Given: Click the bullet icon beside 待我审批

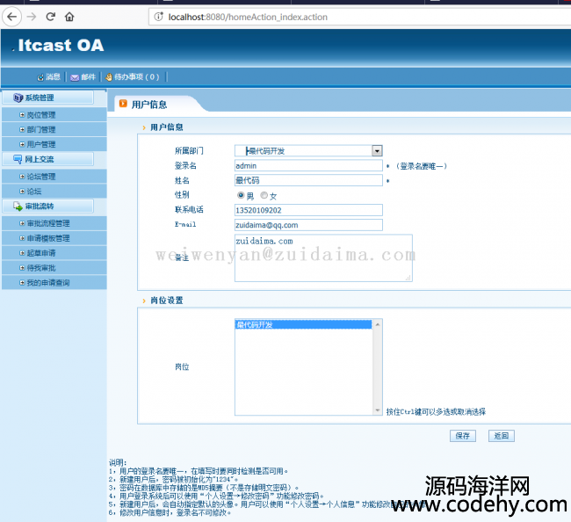Looking at the screenshot, I should click(x=22, y=268).
